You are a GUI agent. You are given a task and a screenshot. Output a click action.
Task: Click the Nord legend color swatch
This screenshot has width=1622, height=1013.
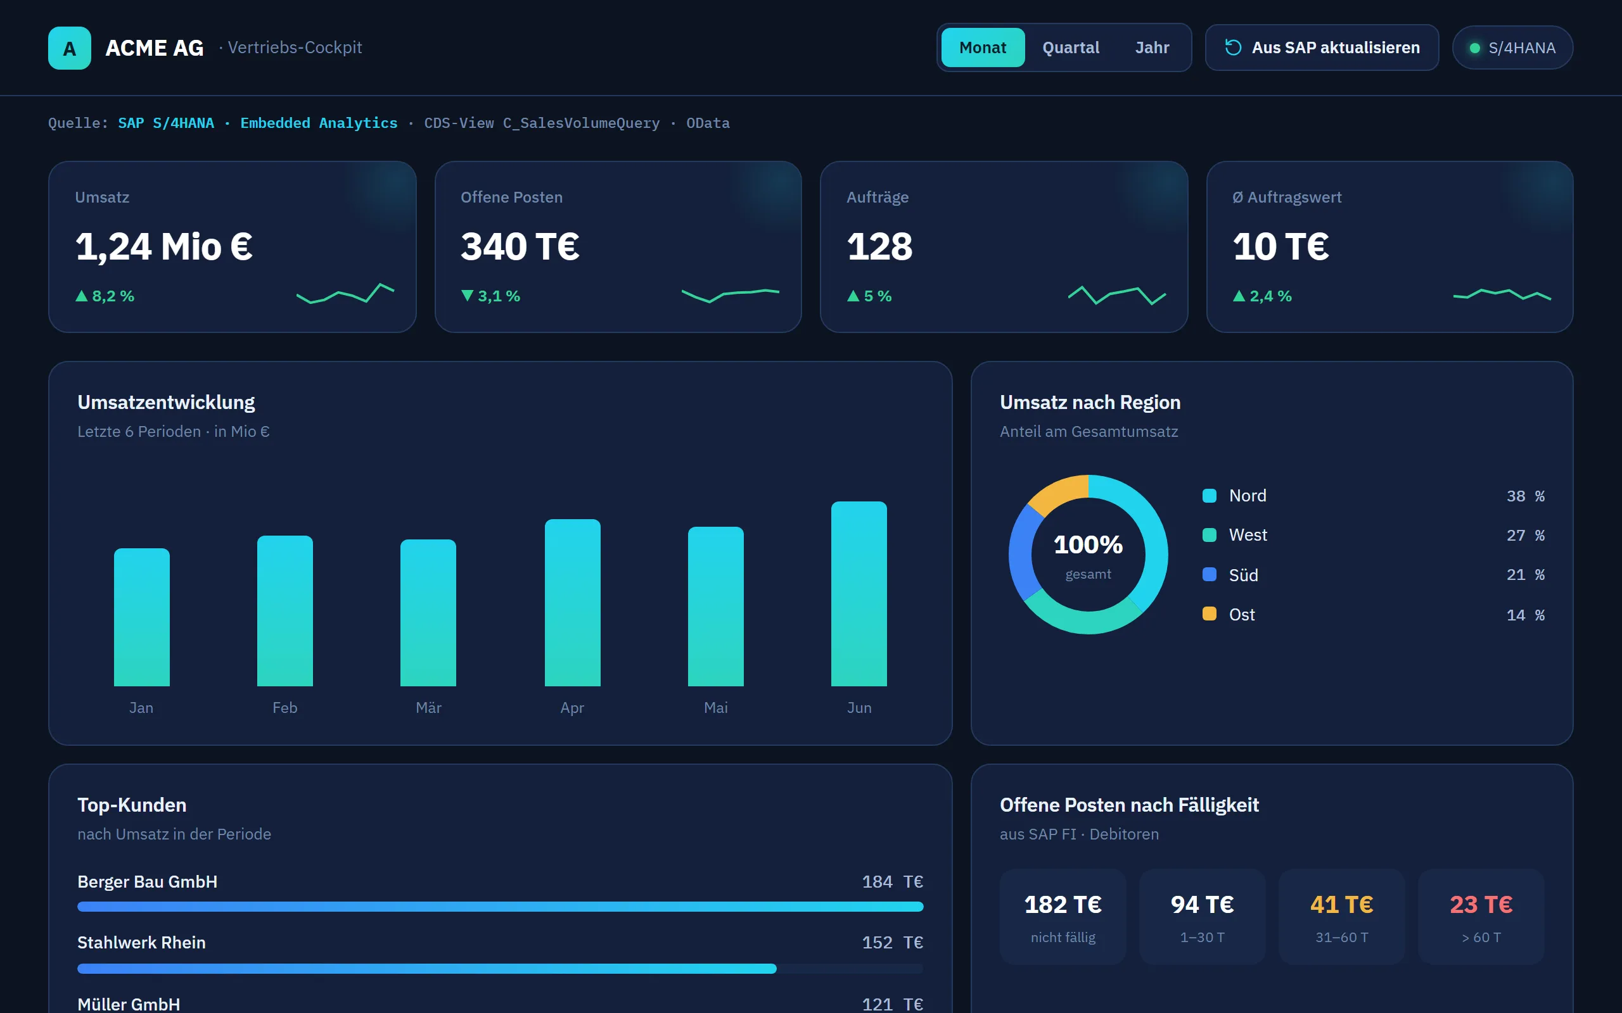click(1210, 496)
